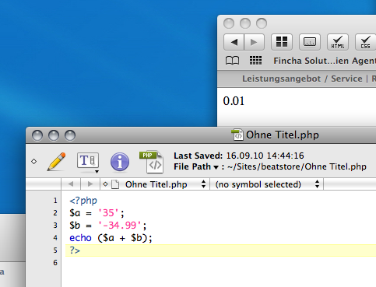Click the Last Saved timestamp 16.09.10 14:44:16

point(265,156)
